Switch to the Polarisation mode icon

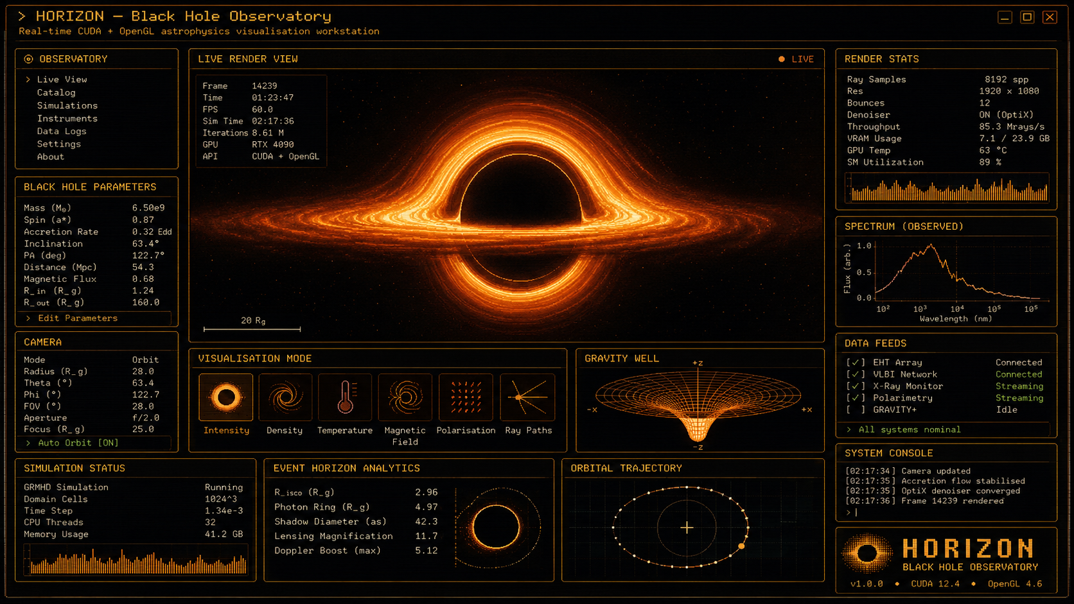(x=466, y=397)
